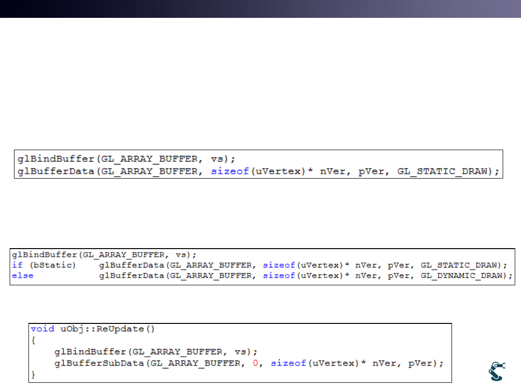Click the blue 'if' keyword
521x391 pixels.
pyautogui.click(x=16, y=265)
